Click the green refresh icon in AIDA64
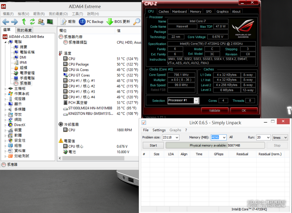The height and width of the screenshot is (213, 292). coord(33,22)
